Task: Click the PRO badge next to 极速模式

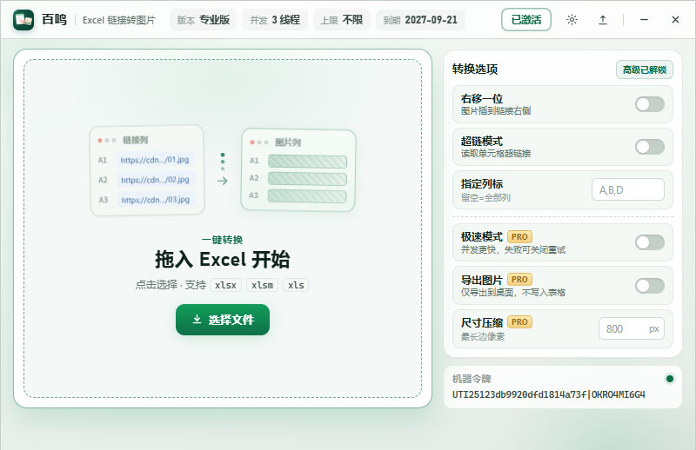Action: pos(519,237)
